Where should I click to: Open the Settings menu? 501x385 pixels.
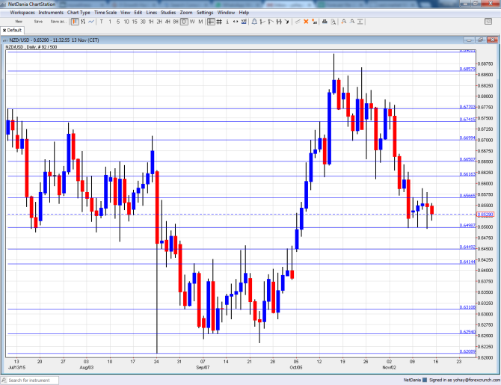(205, 13)
